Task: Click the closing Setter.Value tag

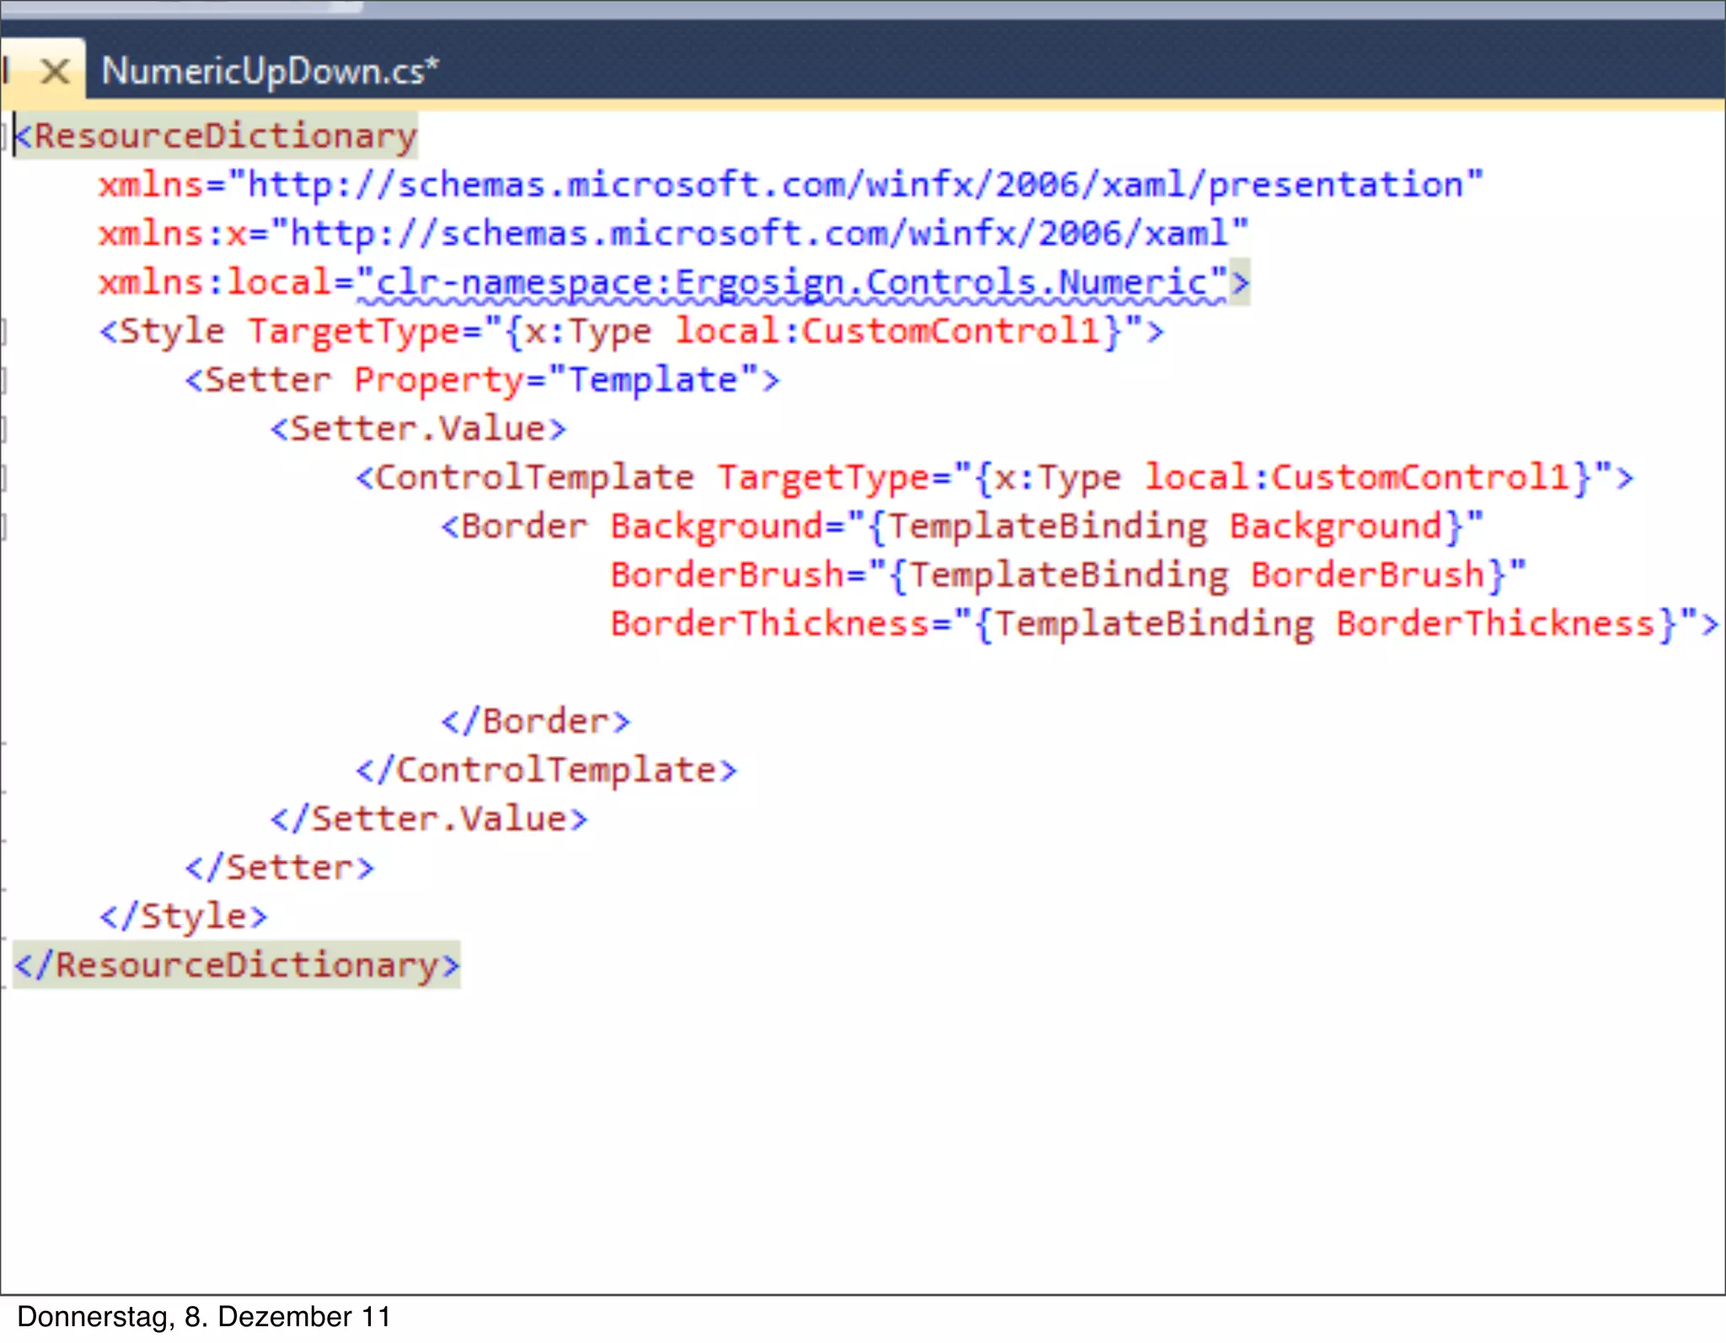Action: (430, 819)
